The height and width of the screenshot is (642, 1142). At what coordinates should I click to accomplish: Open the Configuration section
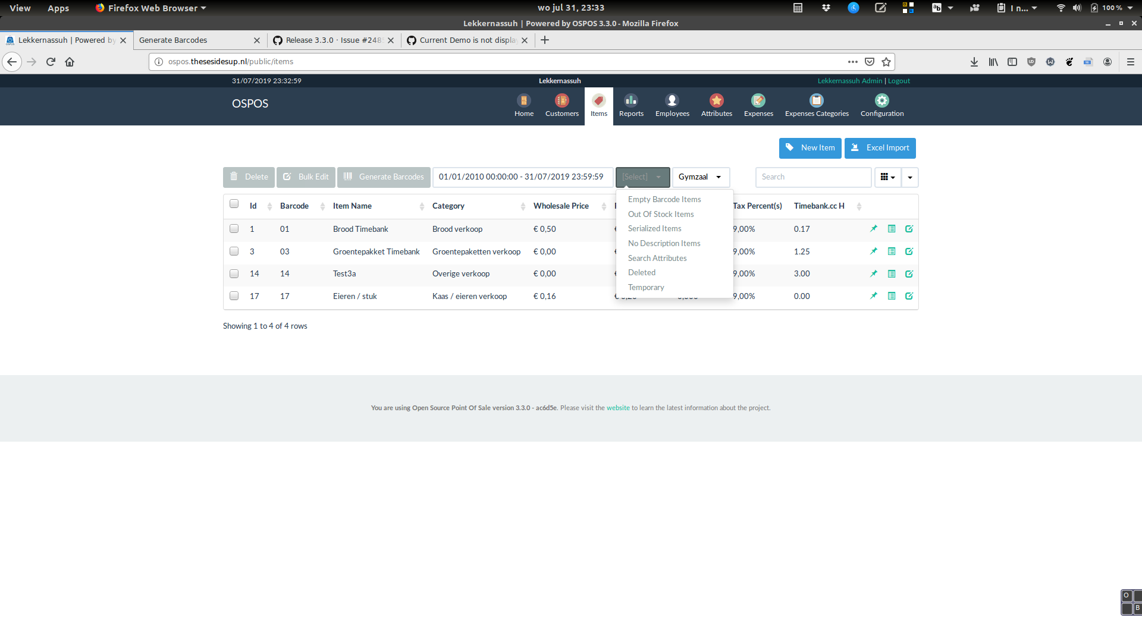[881, 106]
